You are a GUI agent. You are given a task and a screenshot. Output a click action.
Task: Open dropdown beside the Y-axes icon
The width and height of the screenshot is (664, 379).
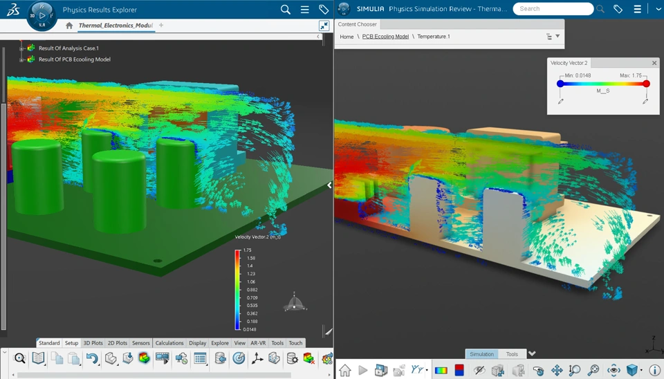(427, 371)
